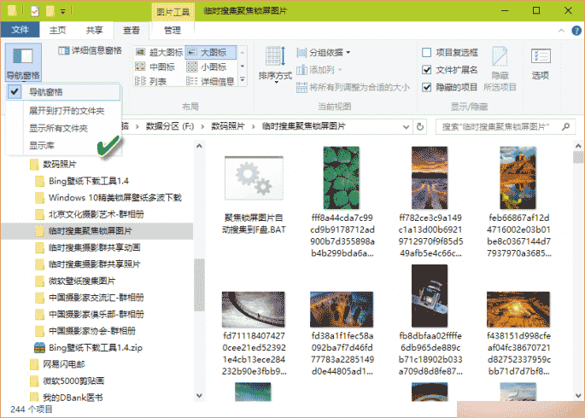Choose 中图标 layout
The height and width of the screenshot is (418, 585).
155,67
